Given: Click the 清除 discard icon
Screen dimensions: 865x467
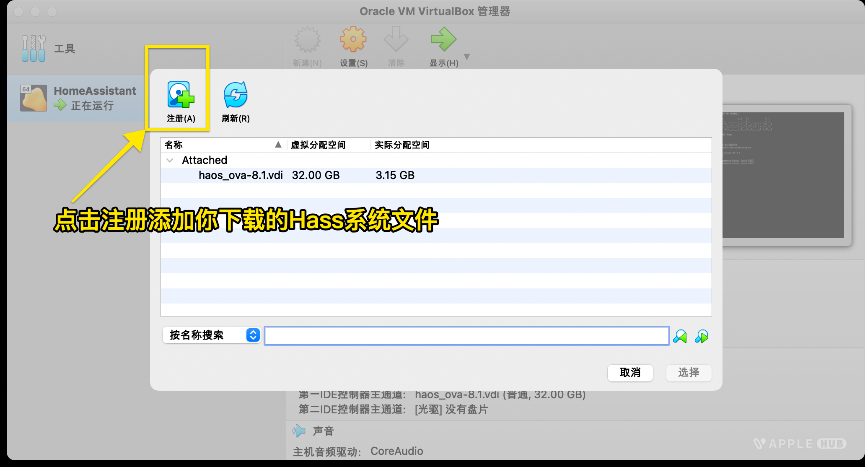Looking at the screenshot, I should [x=396, y=39].
